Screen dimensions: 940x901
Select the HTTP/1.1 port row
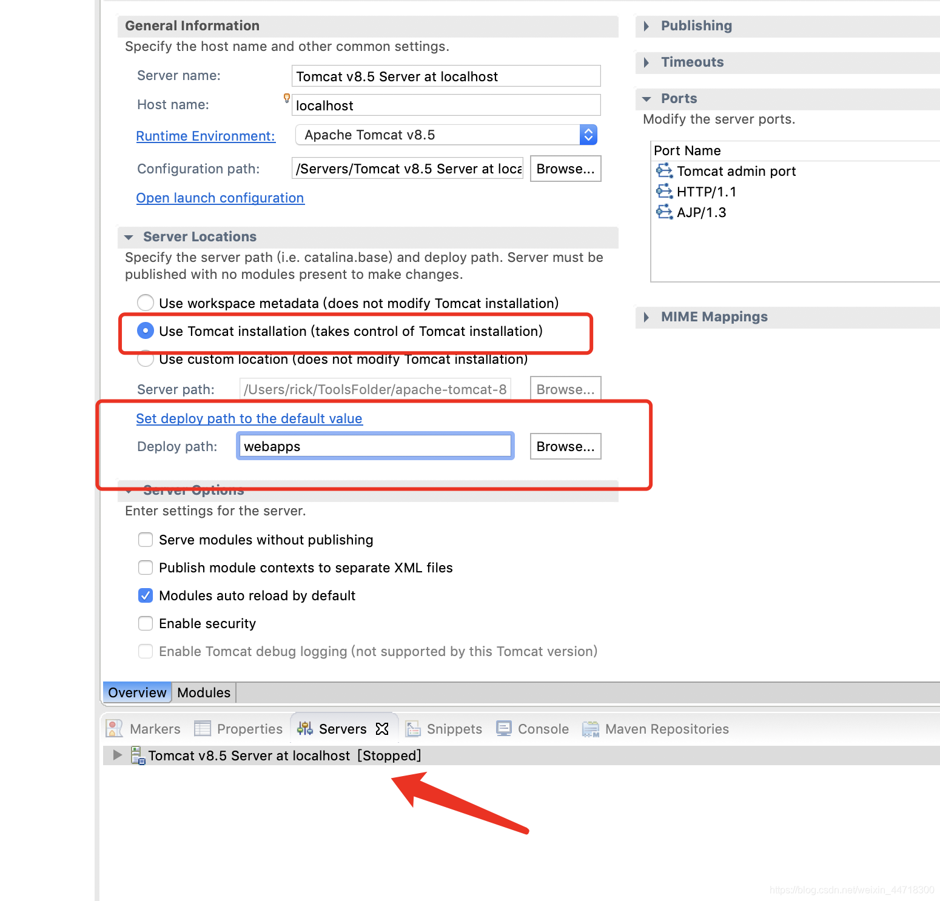coord(797,192)
